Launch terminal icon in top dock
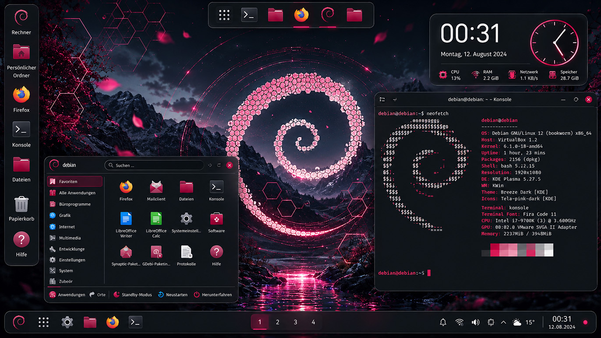Screen dimensions: 601x338 [249, 15]
